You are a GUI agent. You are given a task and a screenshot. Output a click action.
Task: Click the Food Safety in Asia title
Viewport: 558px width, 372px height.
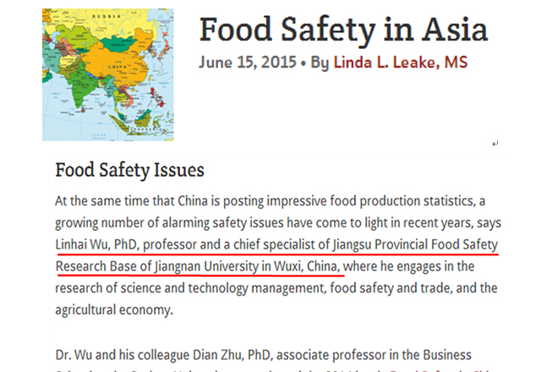343,30
